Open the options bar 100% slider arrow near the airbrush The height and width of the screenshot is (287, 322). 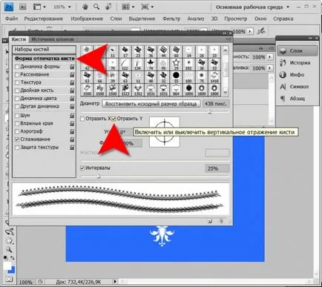click(249, 31)
